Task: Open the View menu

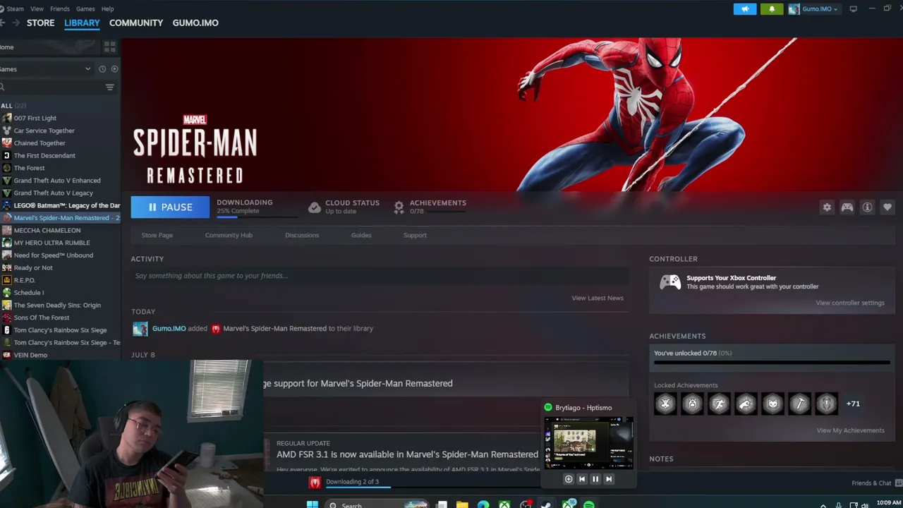Action: 37,9
